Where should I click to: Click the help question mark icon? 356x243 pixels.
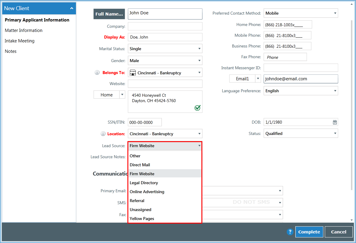point(290,232)
